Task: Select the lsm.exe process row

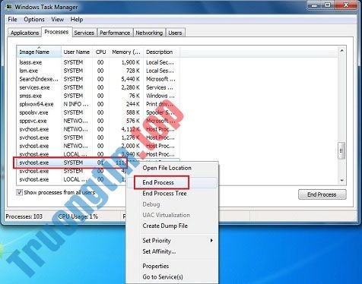Action: click(x=98, y=71)
